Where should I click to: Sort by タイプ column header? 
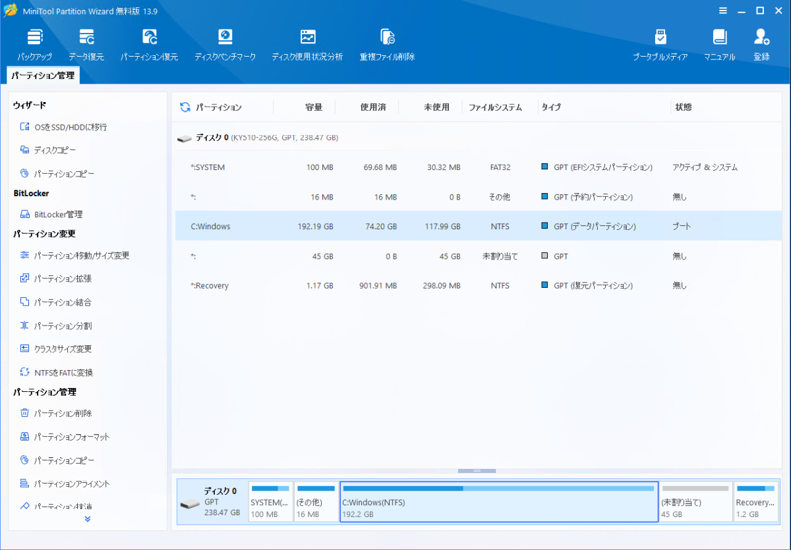[551, 107]
